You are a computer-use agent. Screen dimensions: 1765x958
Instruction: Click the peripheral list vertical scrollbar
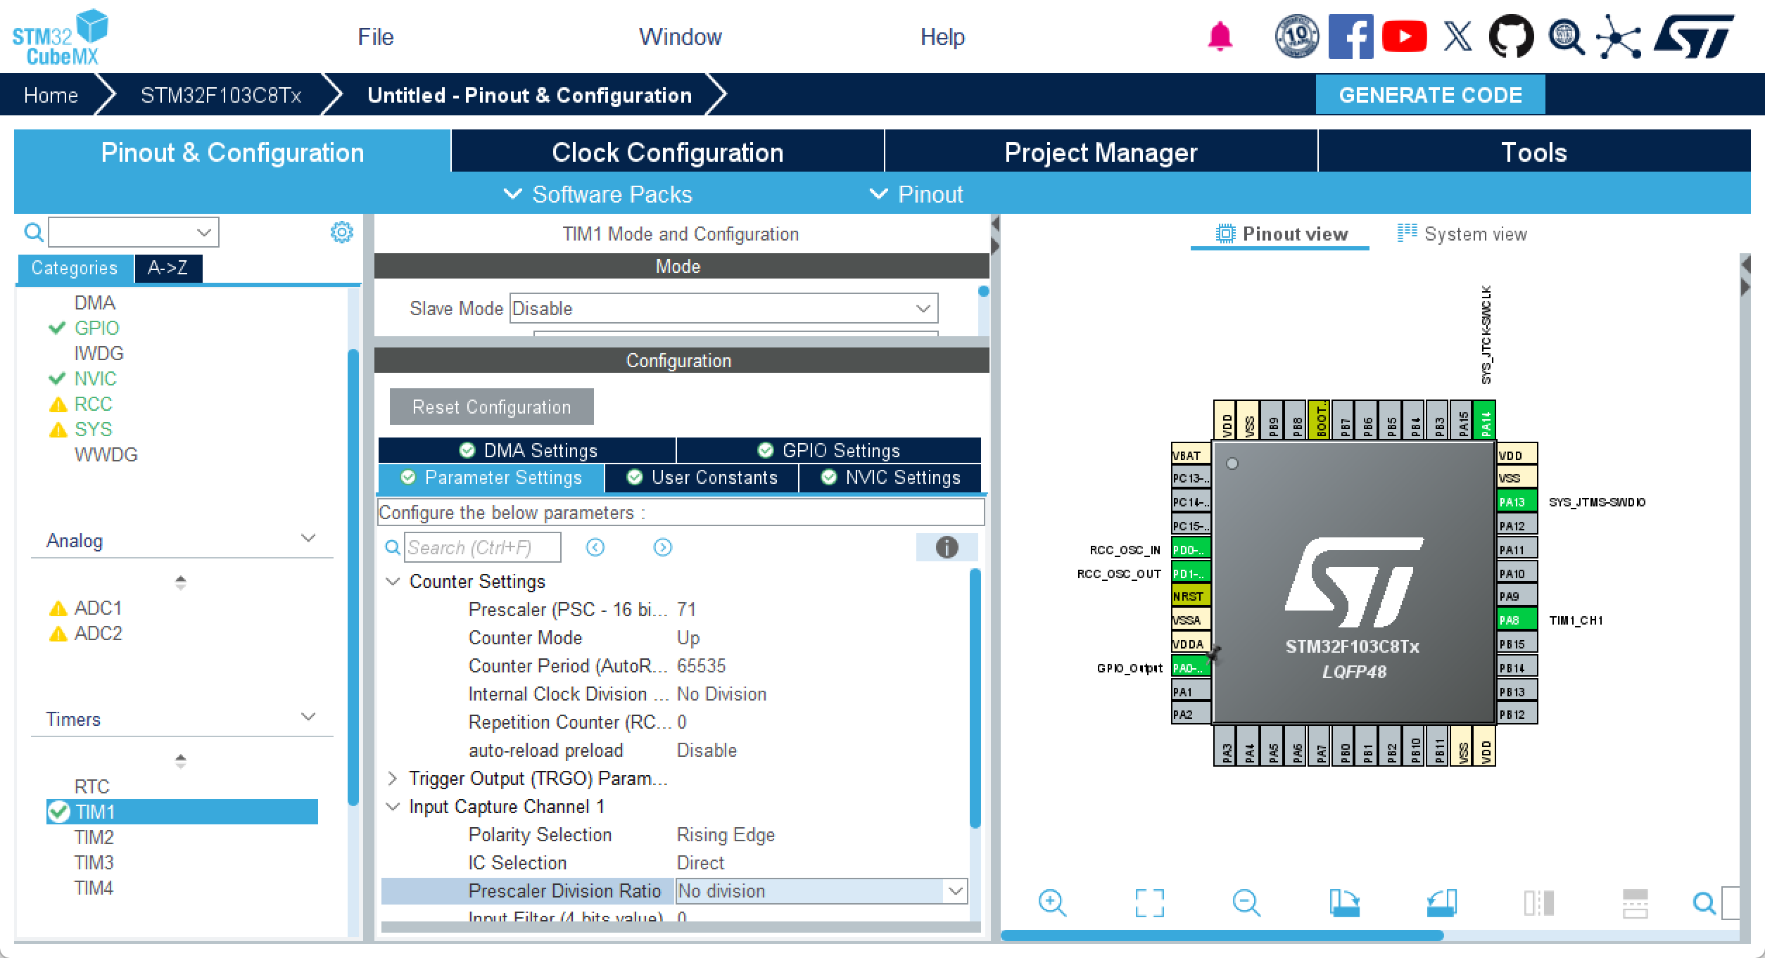[x=353, y=577]
